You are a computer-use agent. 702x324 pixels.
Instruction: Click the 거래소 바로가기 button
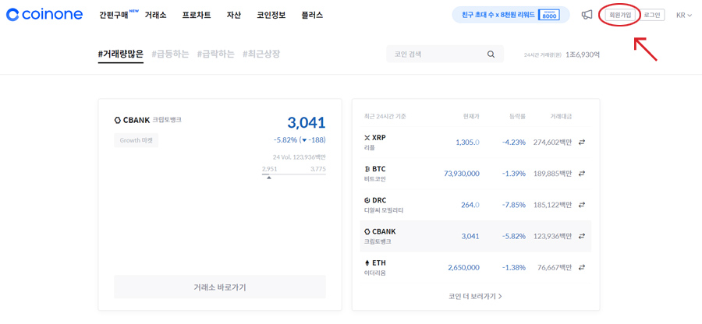[220, 287]
